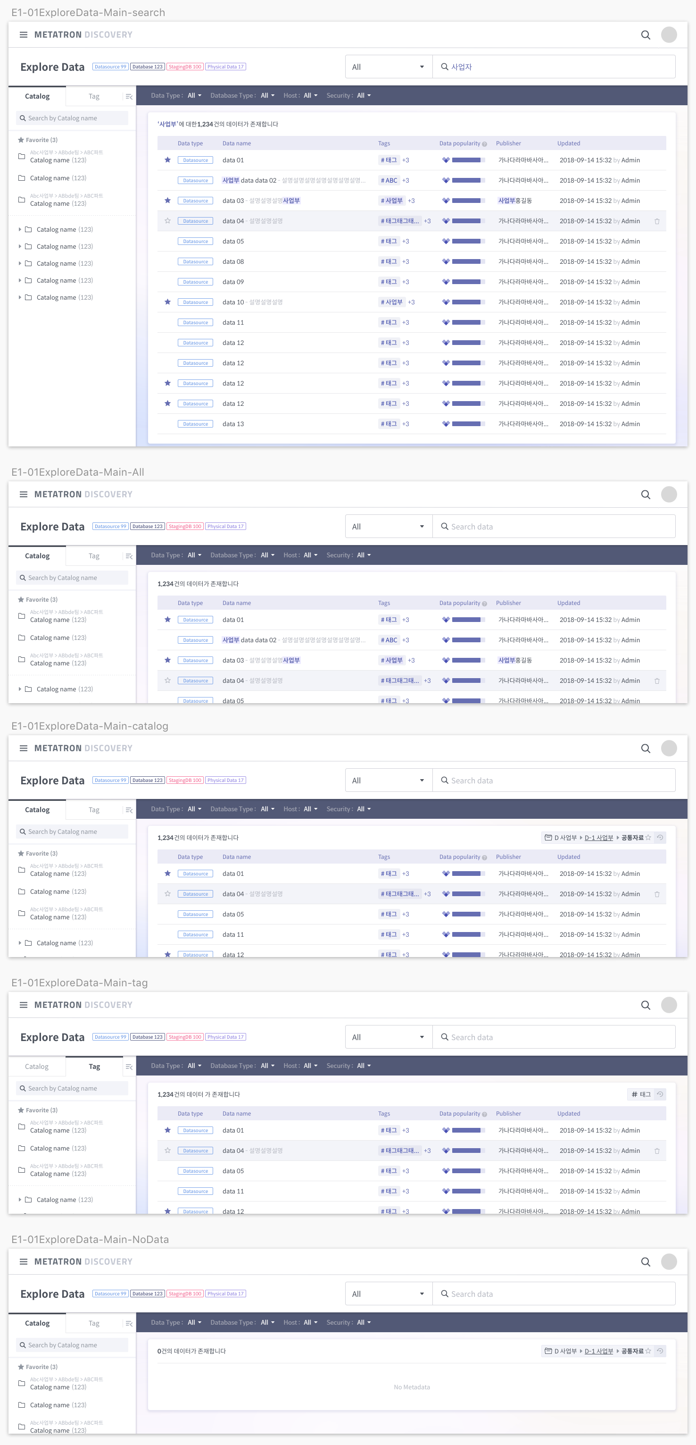
Task: Open hamburger menu in Main-catalog panel
Action: 24,748
